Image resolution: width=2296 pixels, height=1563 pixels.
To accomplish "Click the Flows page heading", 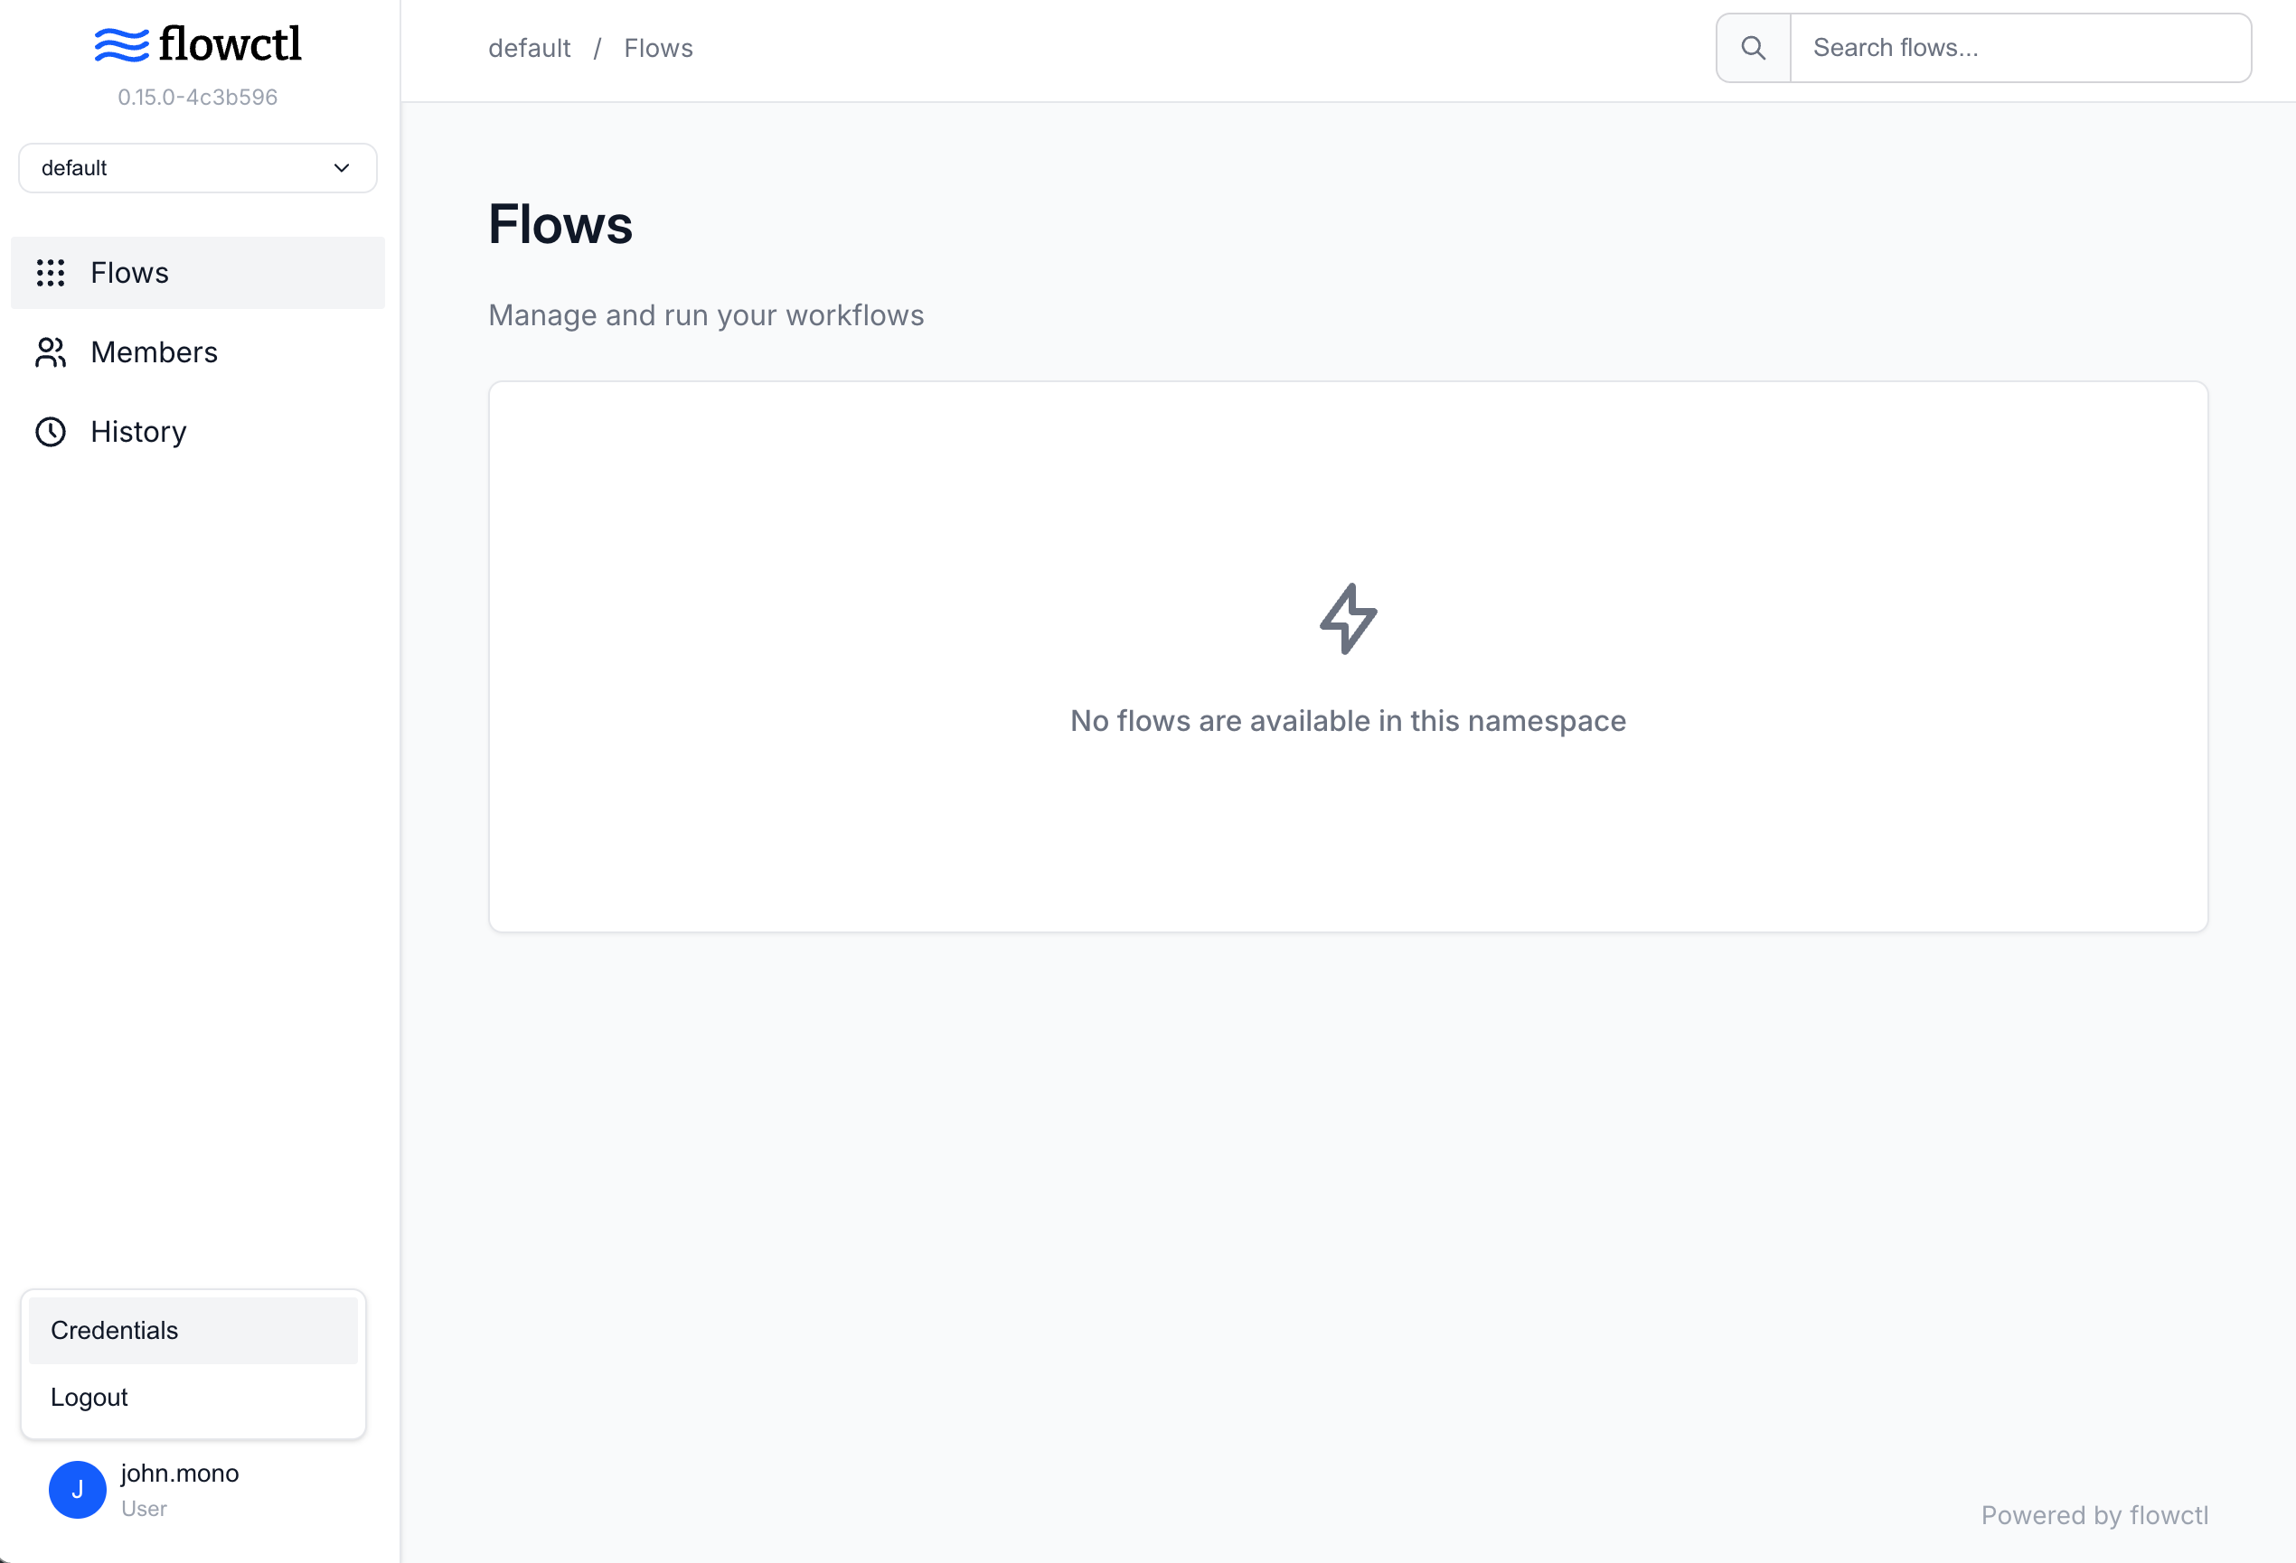I will coord(560,224).
